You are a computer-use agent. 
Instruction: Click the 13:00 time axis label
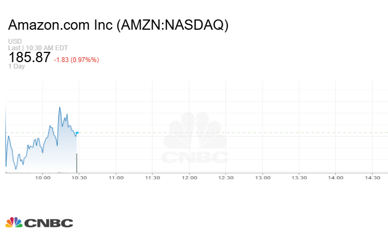click(x=262, y=177)
